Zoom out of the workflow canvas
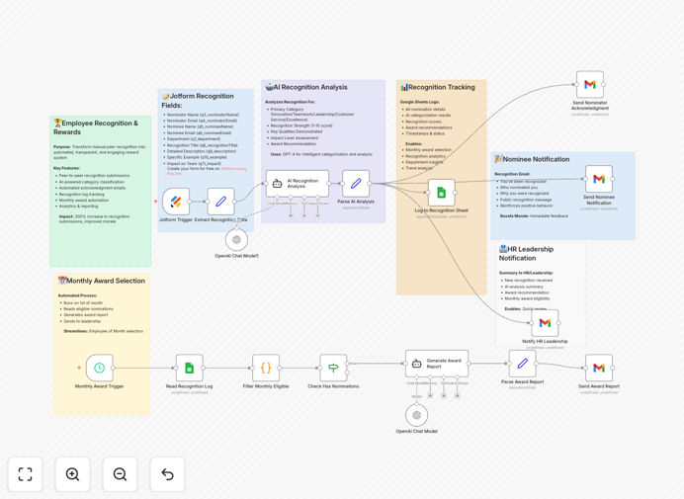The height and width of the screenshot is (499, 684). click(120, 474)
